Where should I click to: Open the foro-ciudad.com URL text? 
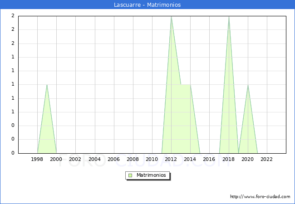260,197
